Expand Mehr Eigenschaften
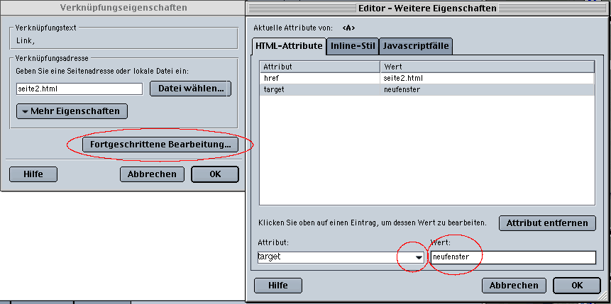The height and width of the screenshot is (304, 611). point(72,111)
